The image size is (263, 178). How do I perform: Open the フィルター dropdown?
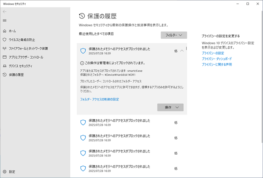(x=174, y=35)
